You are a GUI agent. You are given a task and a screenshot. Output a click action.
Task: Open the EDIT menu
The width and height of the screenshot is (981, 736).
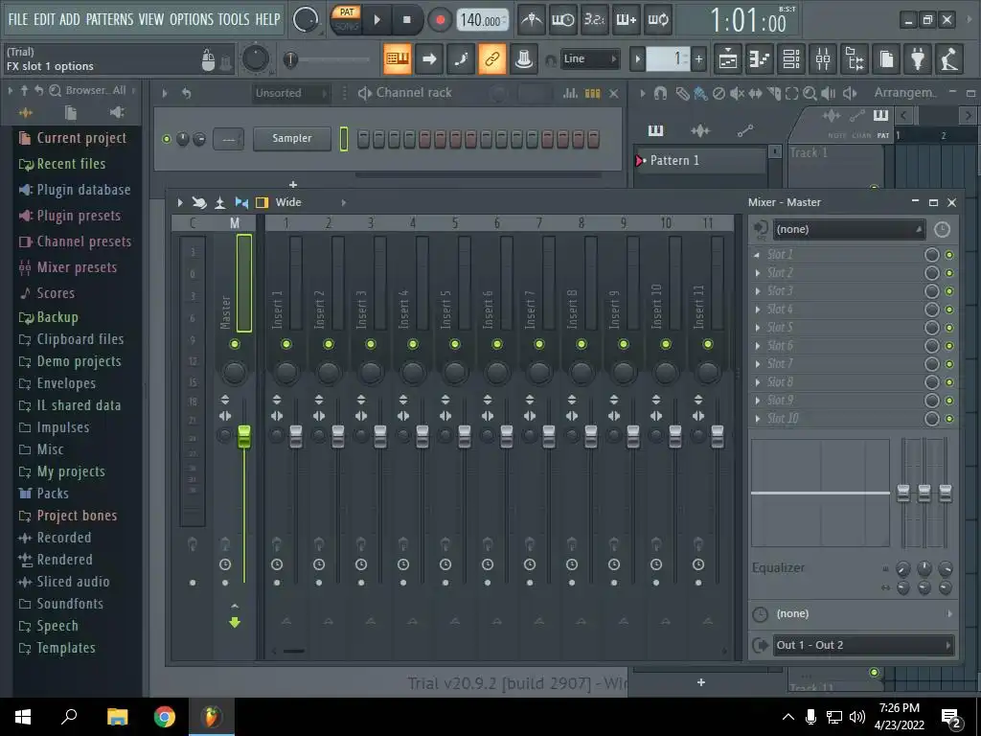tap(44, 19)
